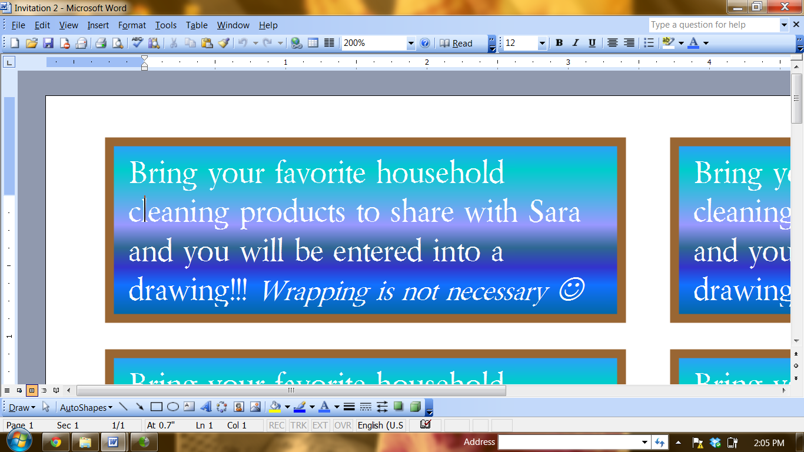Save the document with the floppy icon
This screenshot has width=804, height=452.
(x=48, y=43)
